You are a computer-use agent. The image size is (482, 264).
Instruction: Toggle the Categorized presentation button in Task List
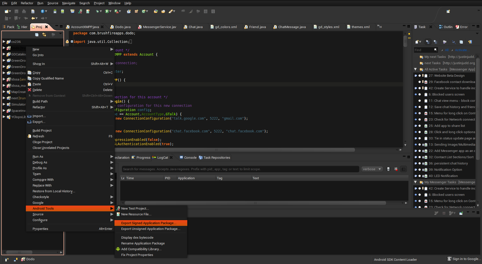(428, 42)
